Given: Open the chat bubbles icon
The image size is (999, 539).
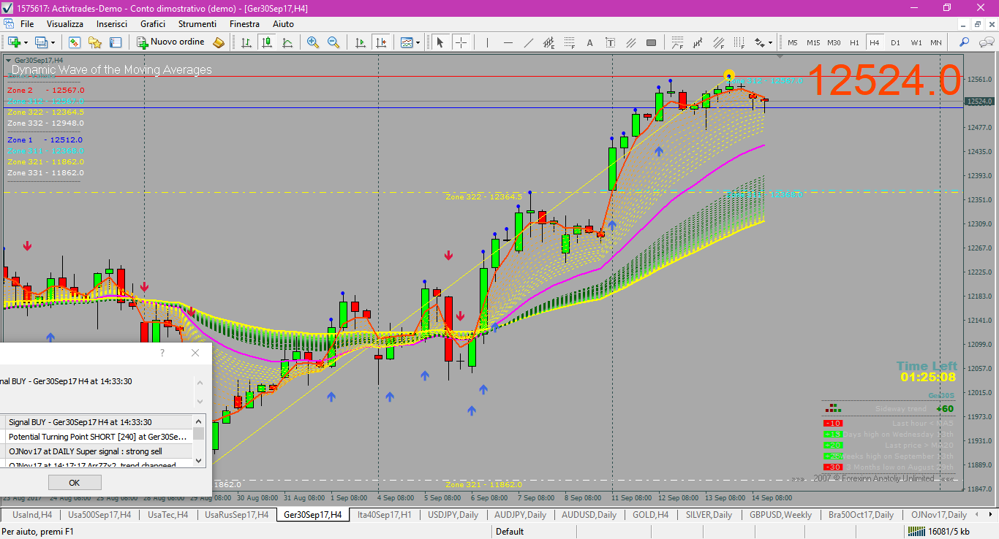Looking at the screenshot, I should (x=986, y=42).
